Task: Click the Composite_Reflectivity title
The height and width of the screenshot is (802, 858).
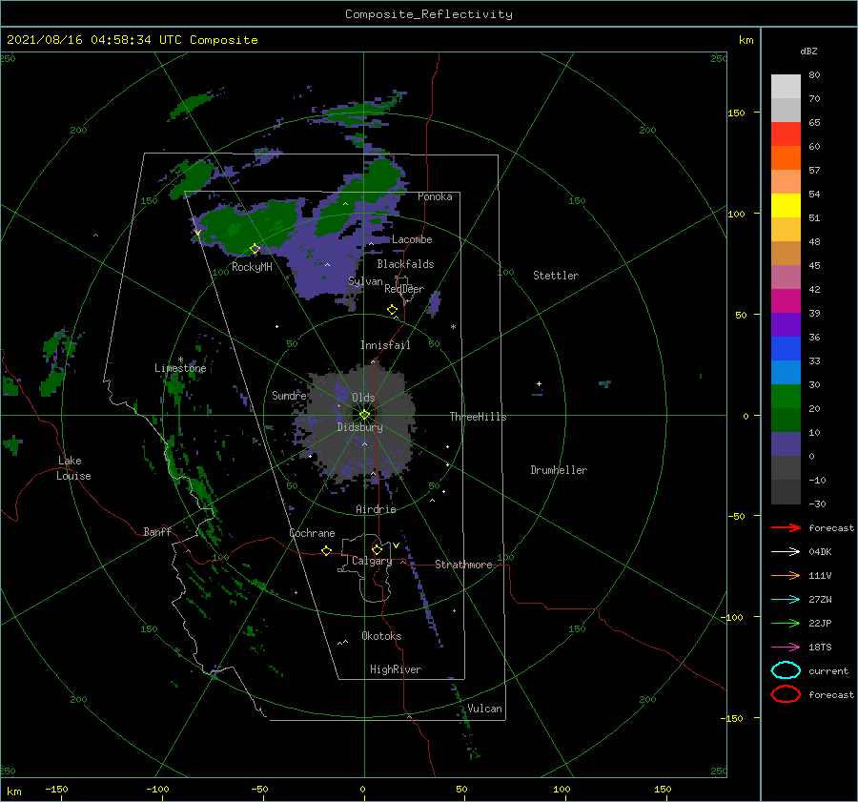Action: point(429,14)
